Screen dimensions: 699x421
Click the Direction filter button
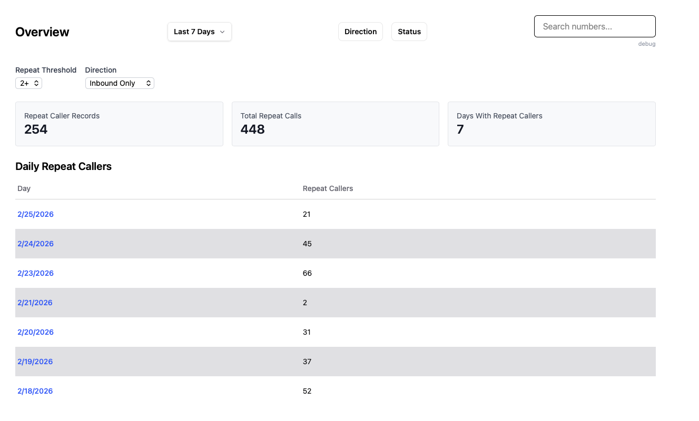(360, 32)
